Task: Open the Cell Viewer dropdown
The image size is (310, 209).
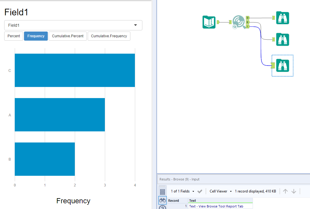Action: 220,191
